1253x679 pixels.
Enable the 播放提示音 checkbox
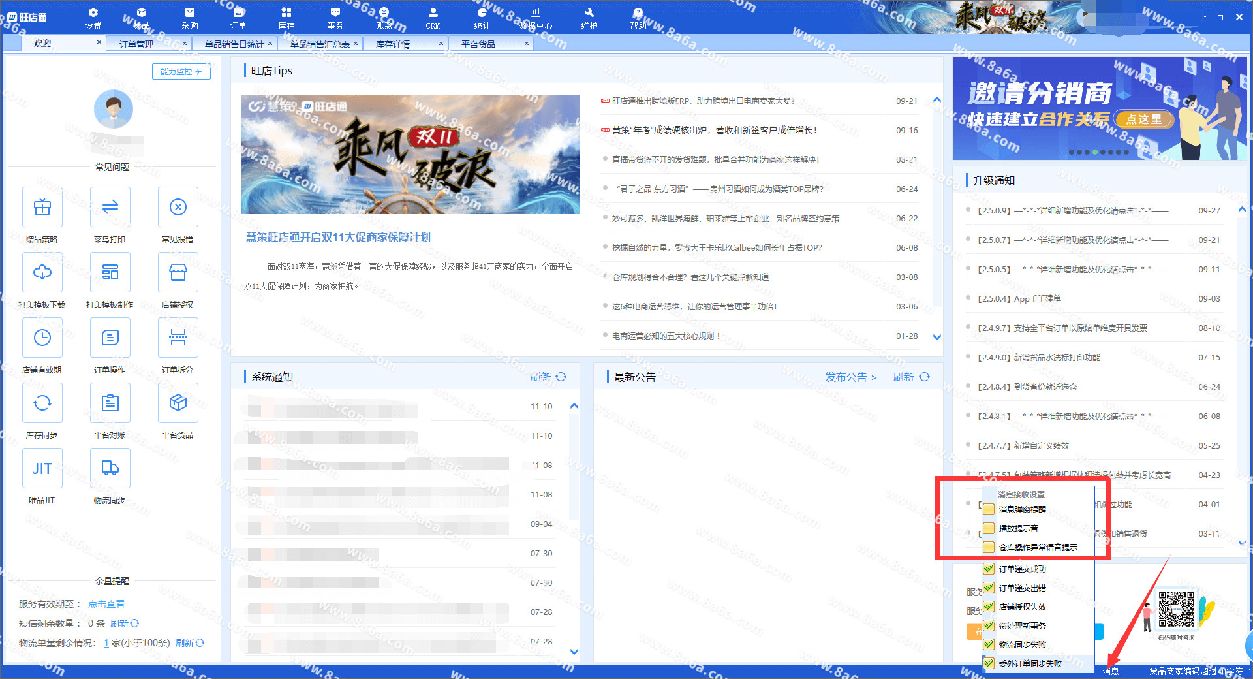(989, 528)
